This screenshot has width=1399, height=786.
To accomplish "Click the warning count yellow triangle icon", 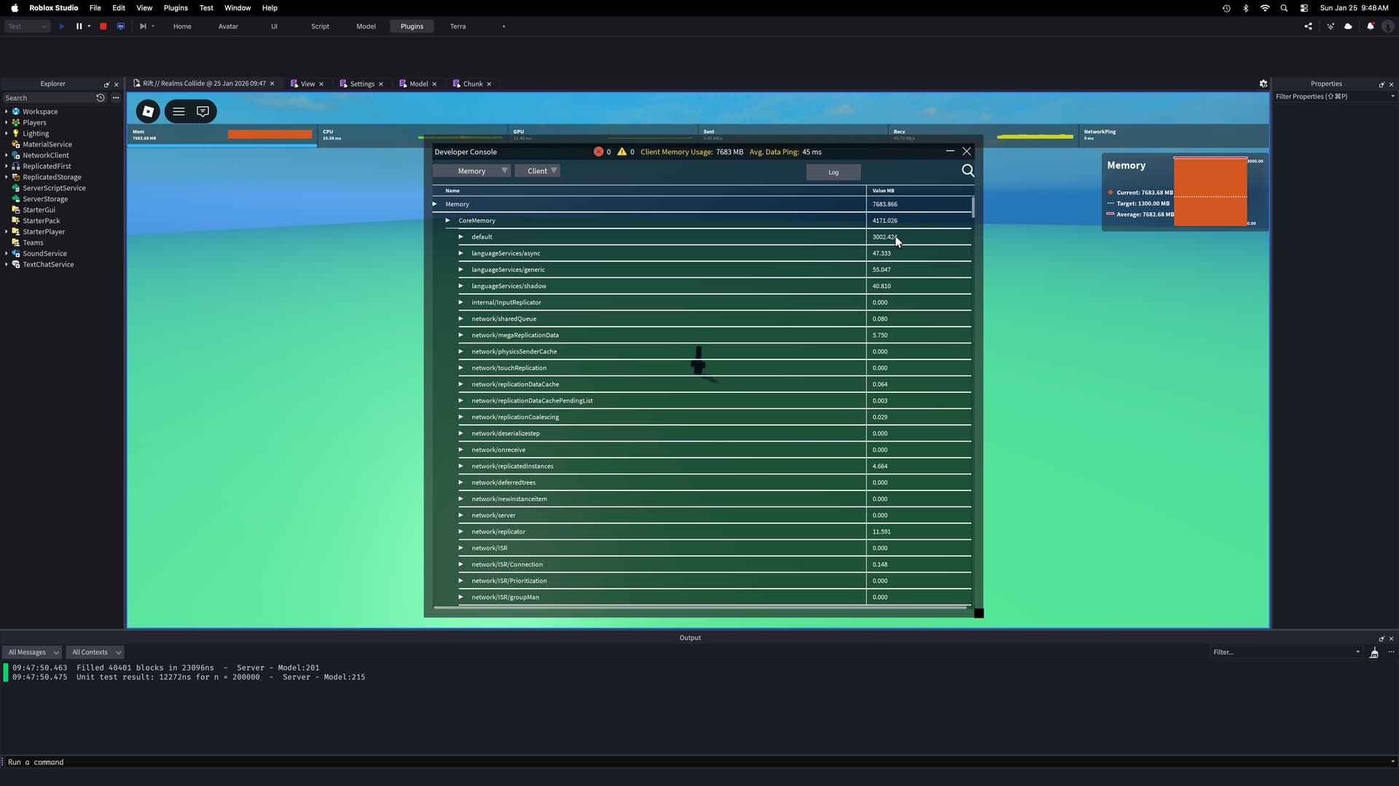I will point(622,151).
